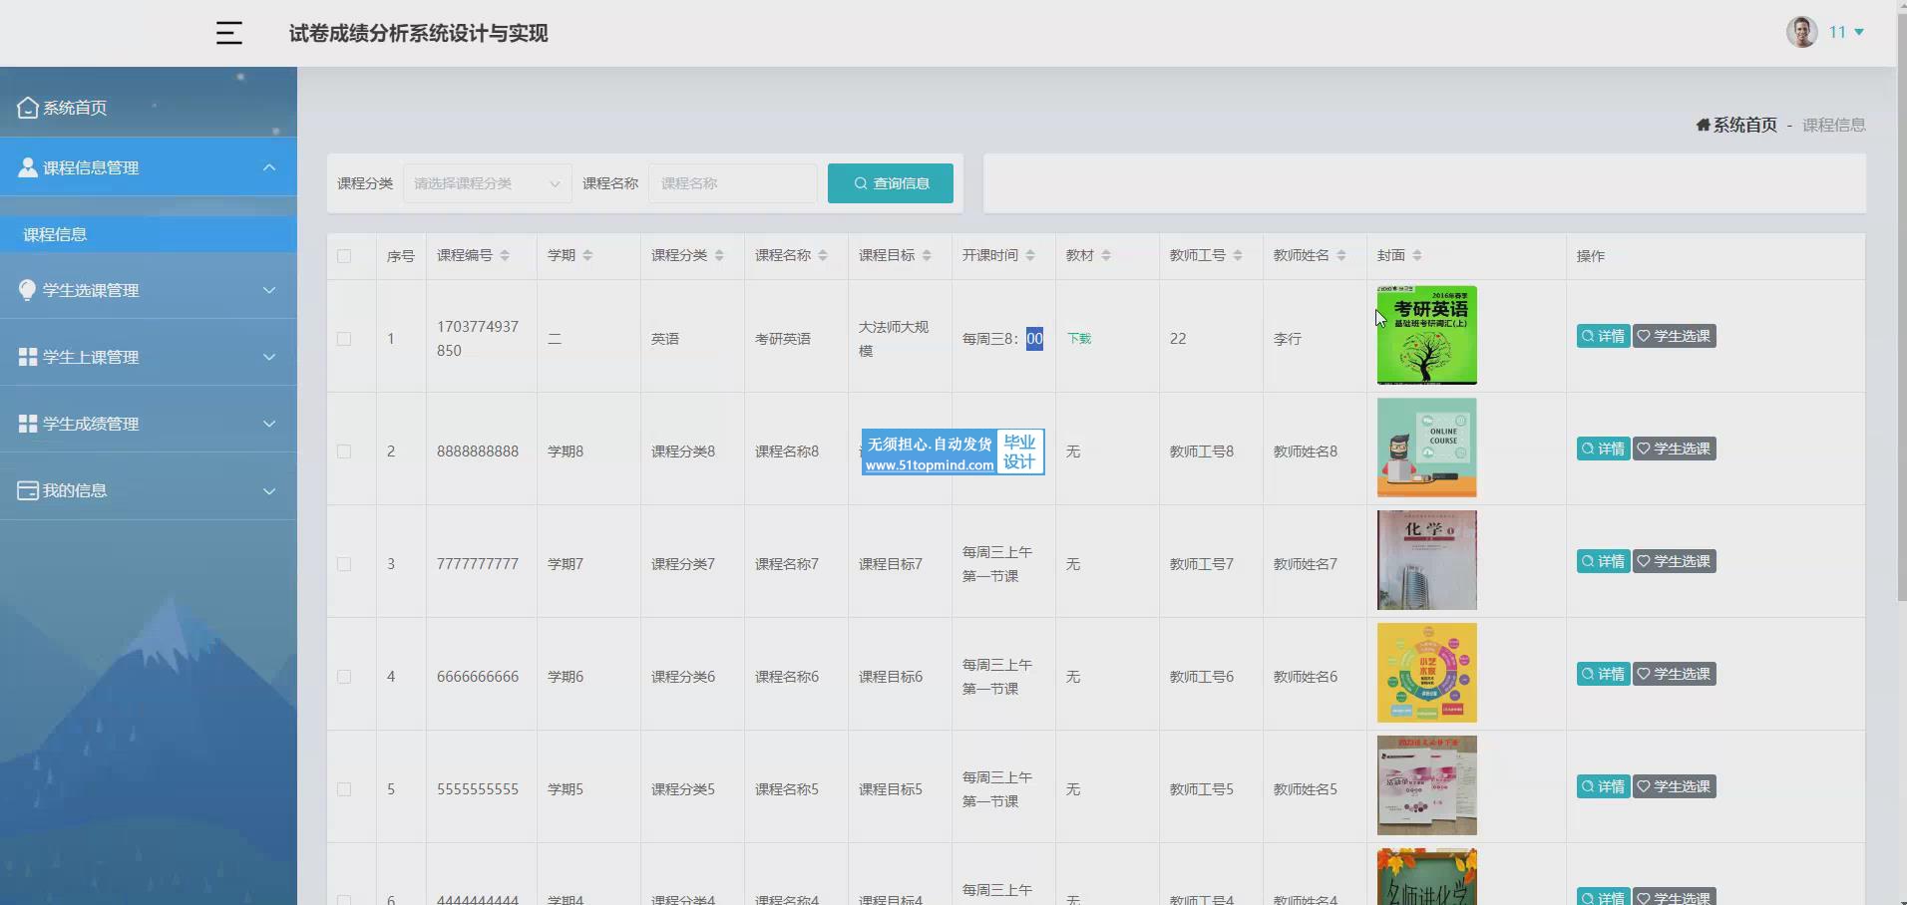Expand the 学生上课管理 chevron

(269, 357)
